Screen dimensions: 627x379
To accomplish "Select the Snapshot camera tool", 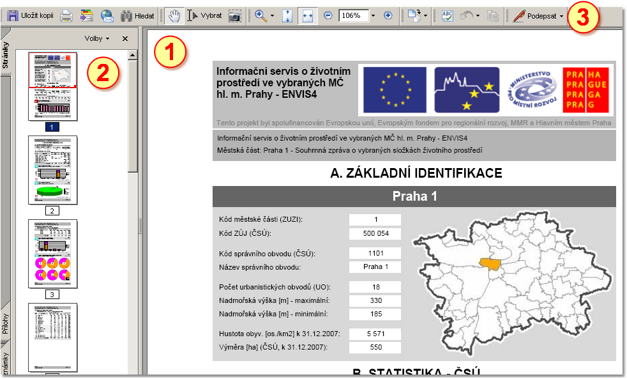I will coord(234,16).
